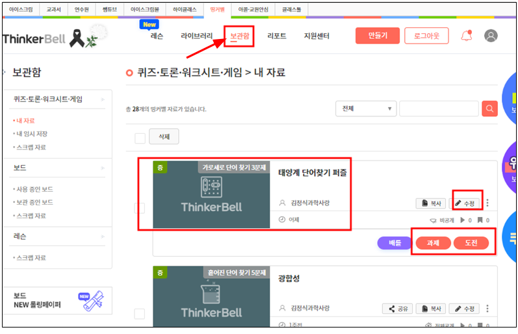Click the 만들기 button
The image size is (518, 334).
click(378, 36)
